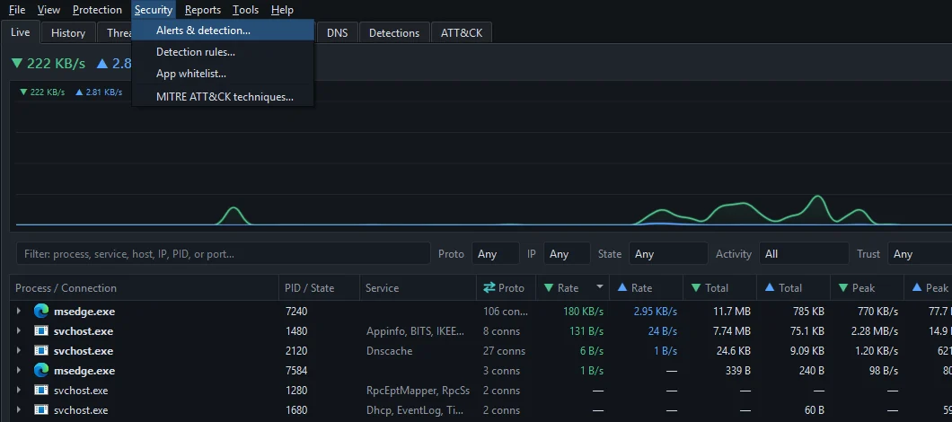Select the Appinfo, BITS, IKEE... service cell
This screenshot has height=422, width=952.
click(416, 331)
